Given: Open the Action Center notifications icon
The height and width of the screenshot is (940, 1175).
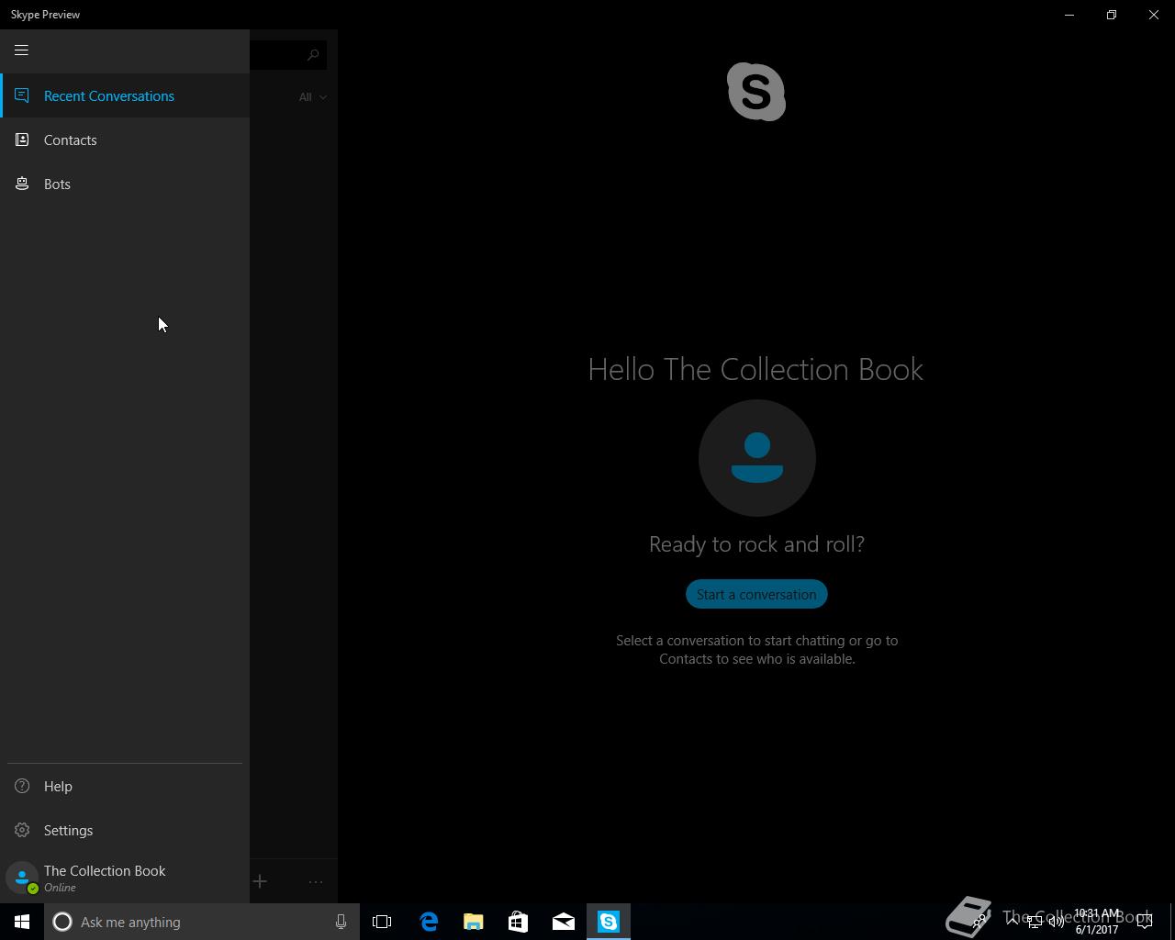Looking at the screenshot, I should click(1145, 922).
